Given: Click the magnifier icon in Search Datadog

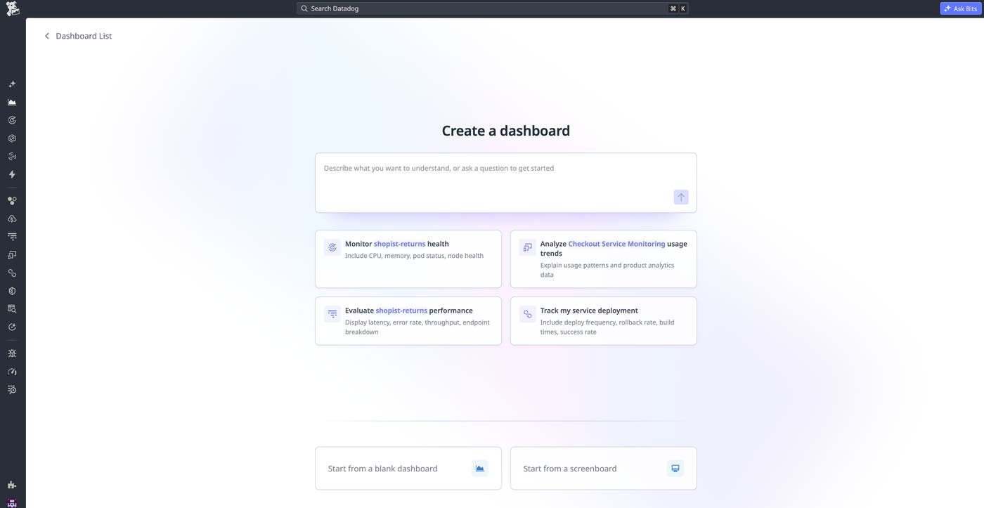Looking at the screenshot, I should [304, 8].
